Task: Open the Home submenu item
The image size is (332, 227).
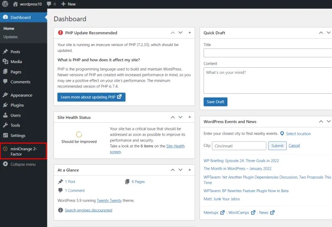Action: point(9,28)
